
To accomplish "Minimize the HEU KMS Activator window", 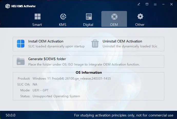I will point(163,4).
